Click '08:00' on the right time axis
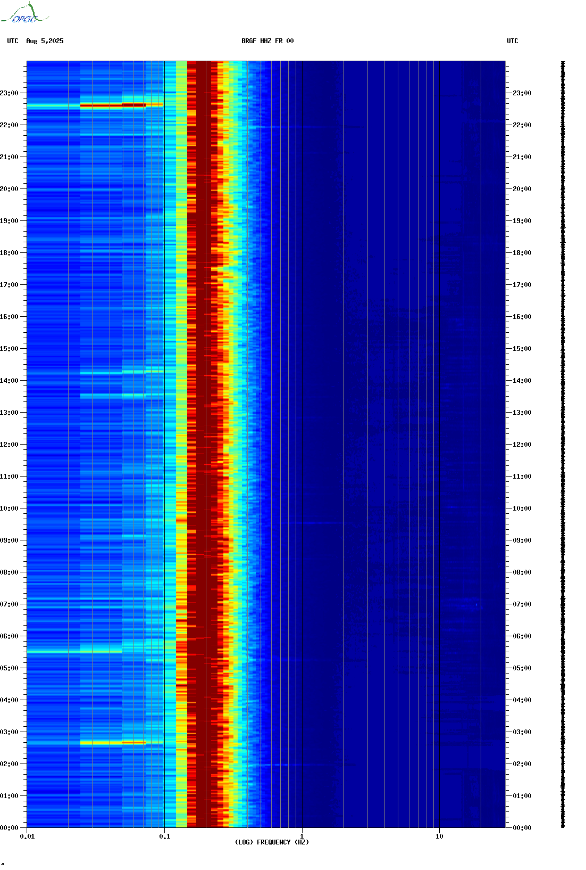This screenshot has width=586, height=870. pyautogui.click(x=522, y=572)
